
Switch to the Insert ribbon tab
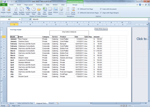[x=19, y=5]
